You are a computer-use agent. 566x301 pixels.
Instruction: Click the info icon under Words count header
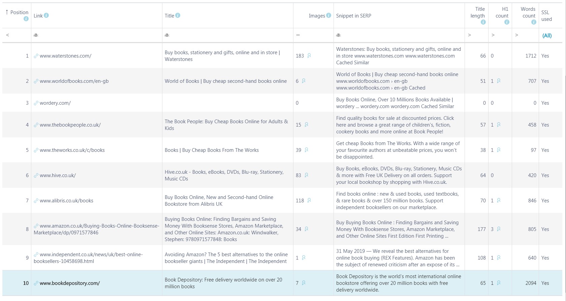pos(534,22)
